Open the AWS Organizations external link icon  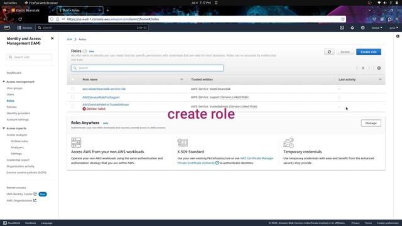(35, 201)
